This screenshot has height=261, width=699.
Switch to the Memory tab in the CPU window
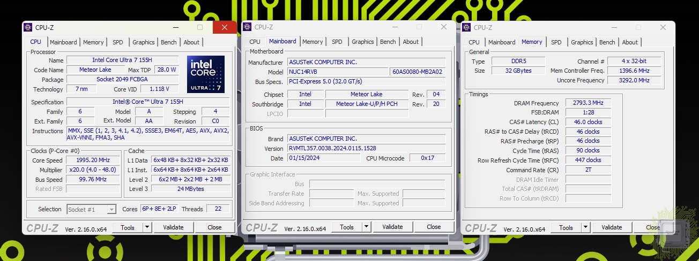pos(93,42)
